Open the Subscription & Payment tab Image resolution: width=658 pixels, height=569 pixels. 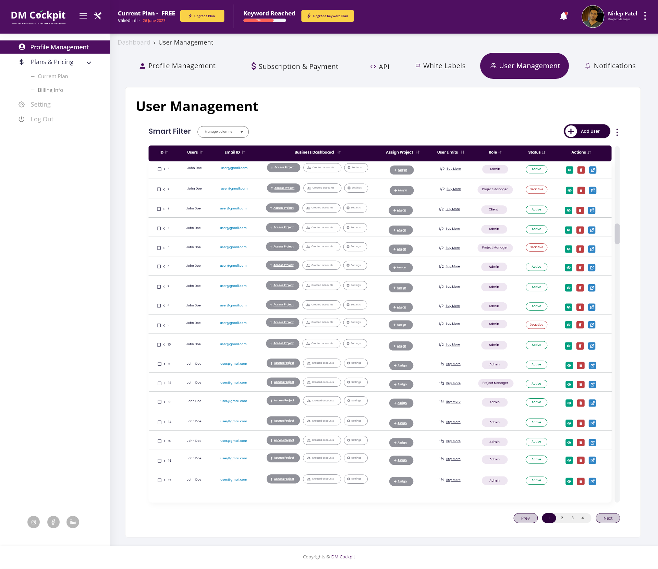(x=295, y=66)
